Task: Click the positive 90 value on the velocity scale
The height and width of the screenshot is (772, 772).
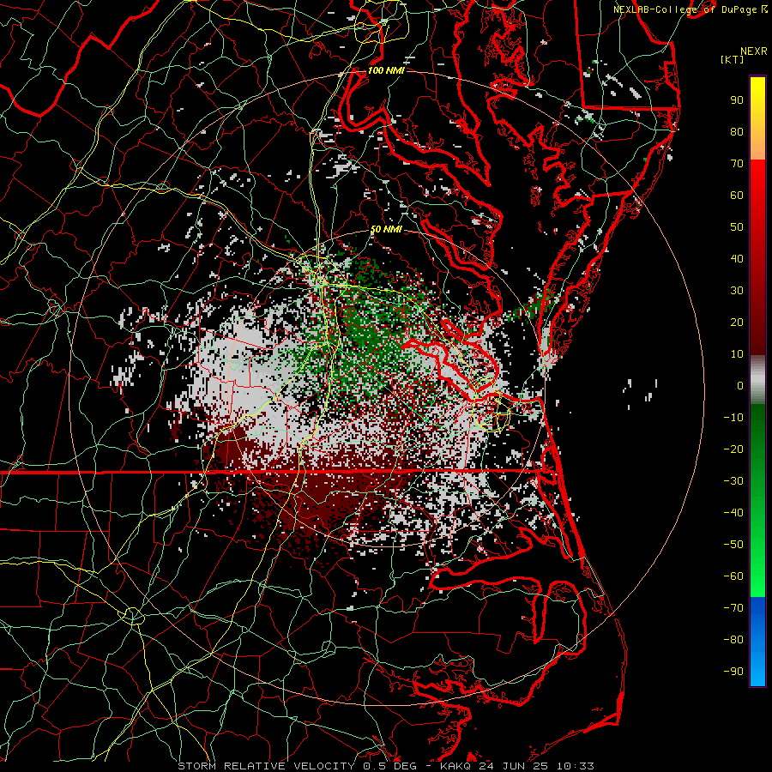Action: [x=737, y=100]
